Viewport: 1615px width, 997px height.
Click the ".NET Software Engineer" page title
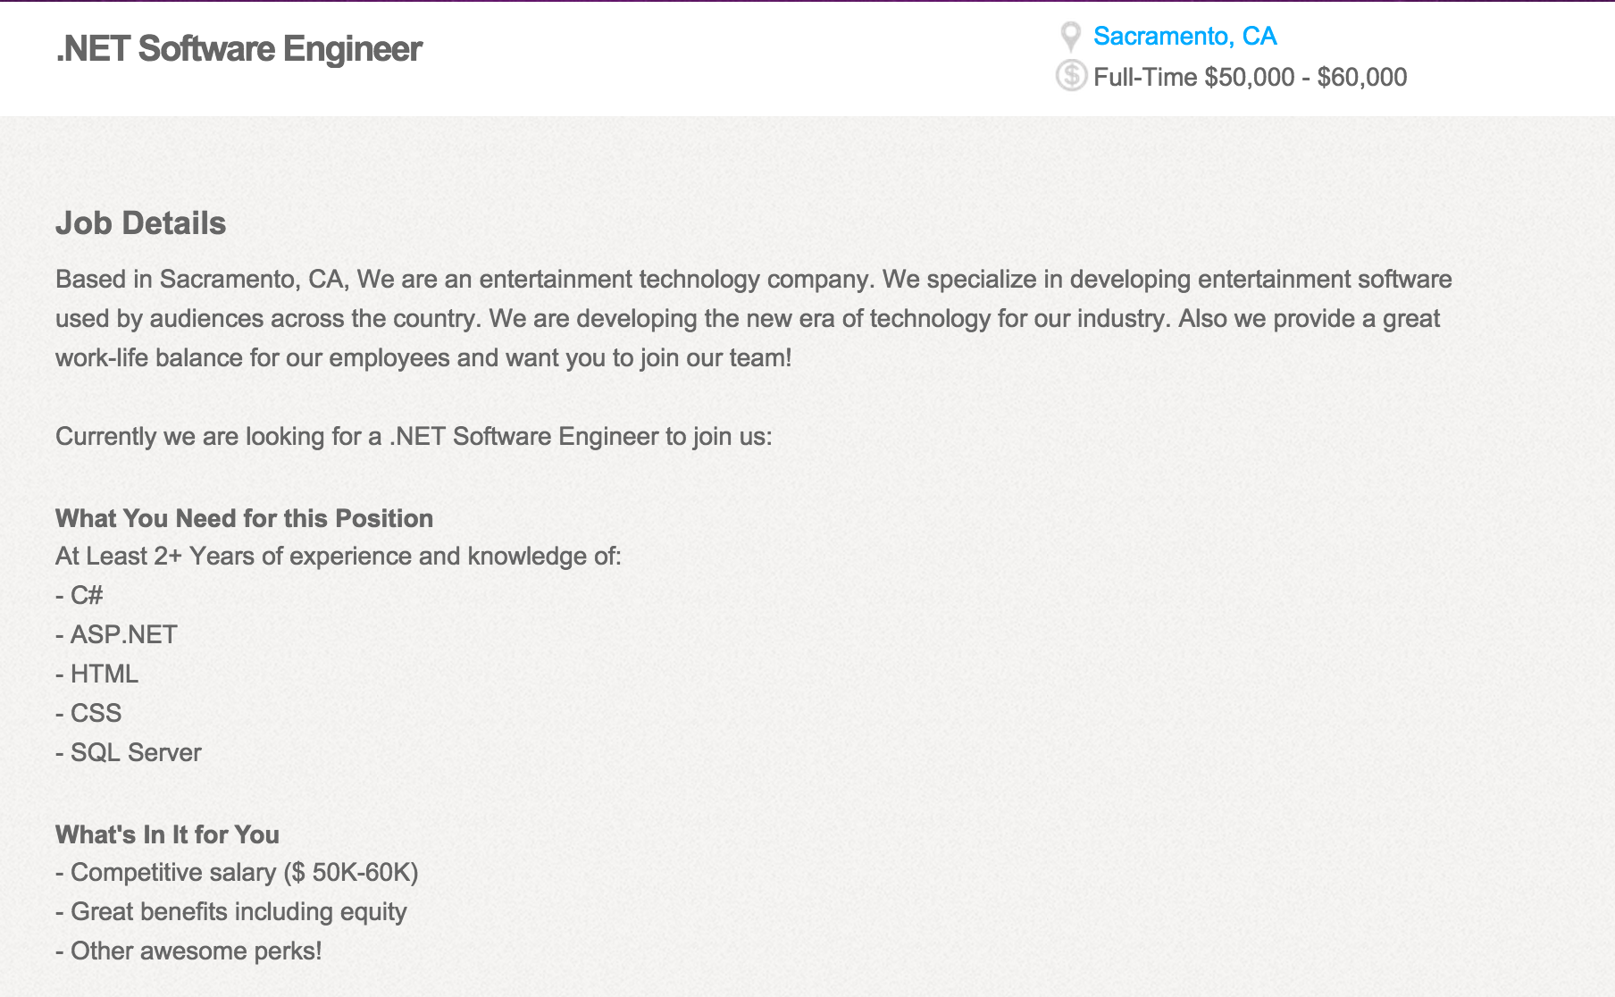click(x=238, y=49)
